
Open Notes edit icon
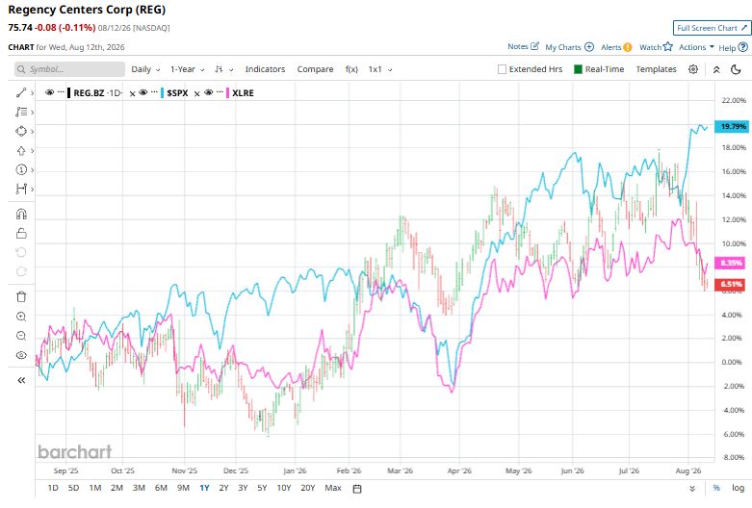point(534,46)
